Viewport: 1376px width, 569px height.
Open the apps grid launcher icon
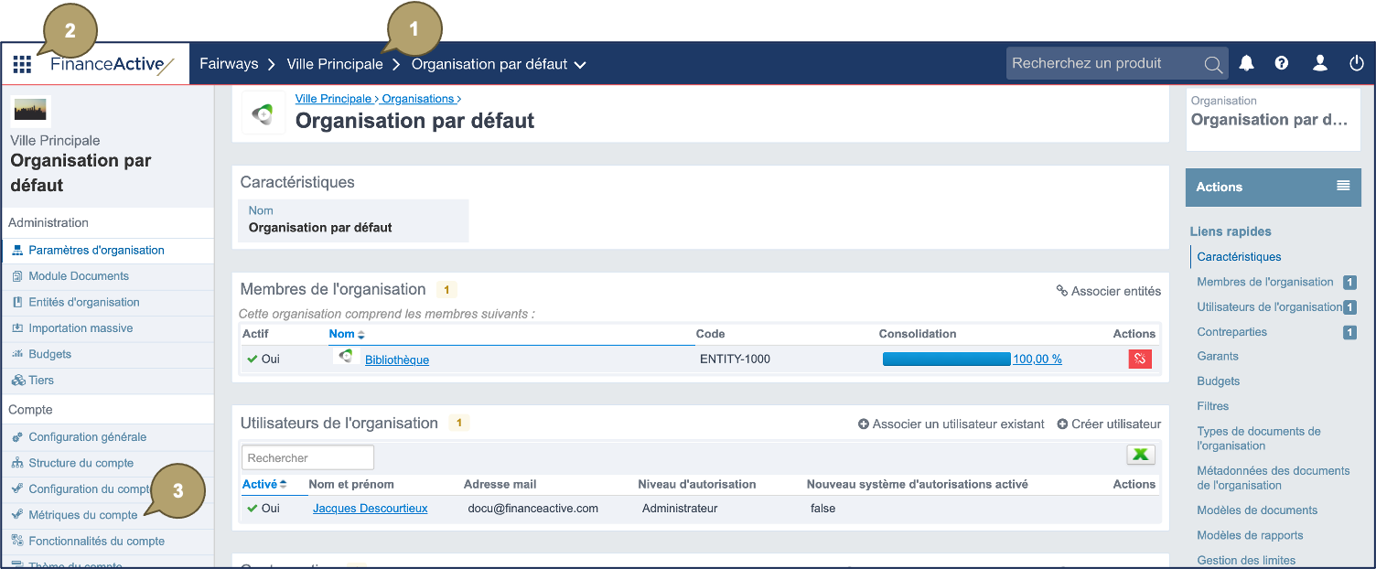click(x=22, y=64)
